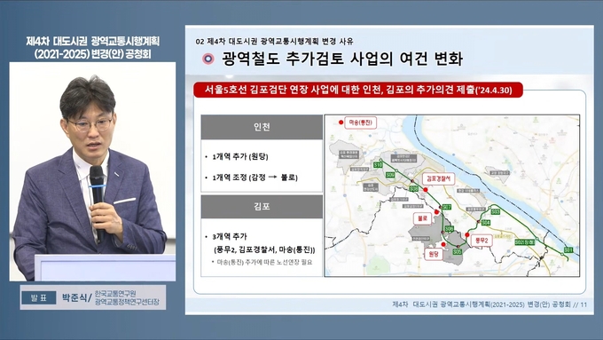603x340 pixels.
Task: Click the green S06 station marker
Action: click(449, 229)
